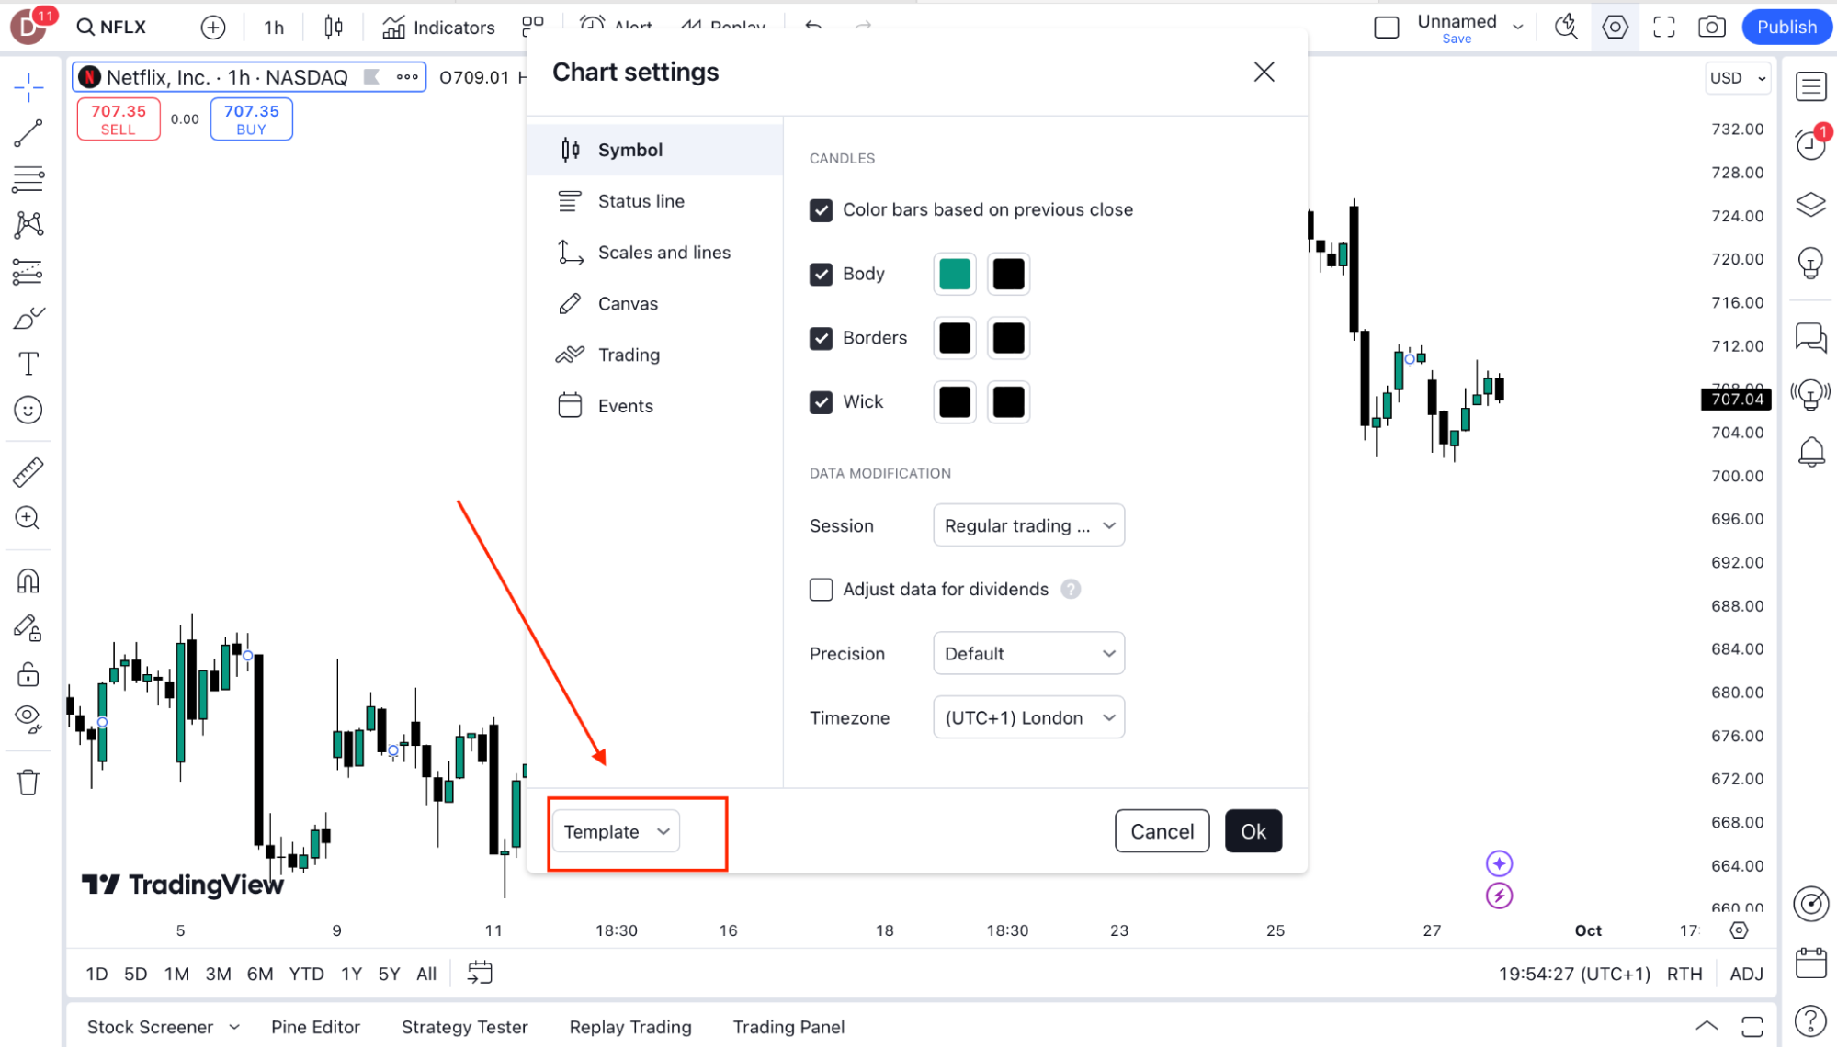Take a chart snapshot with camera icon

1711,28
